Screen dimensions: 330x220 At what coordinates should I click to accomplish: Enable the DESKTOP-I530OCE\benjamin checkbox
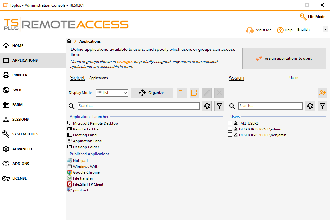(x=230, y=135)
